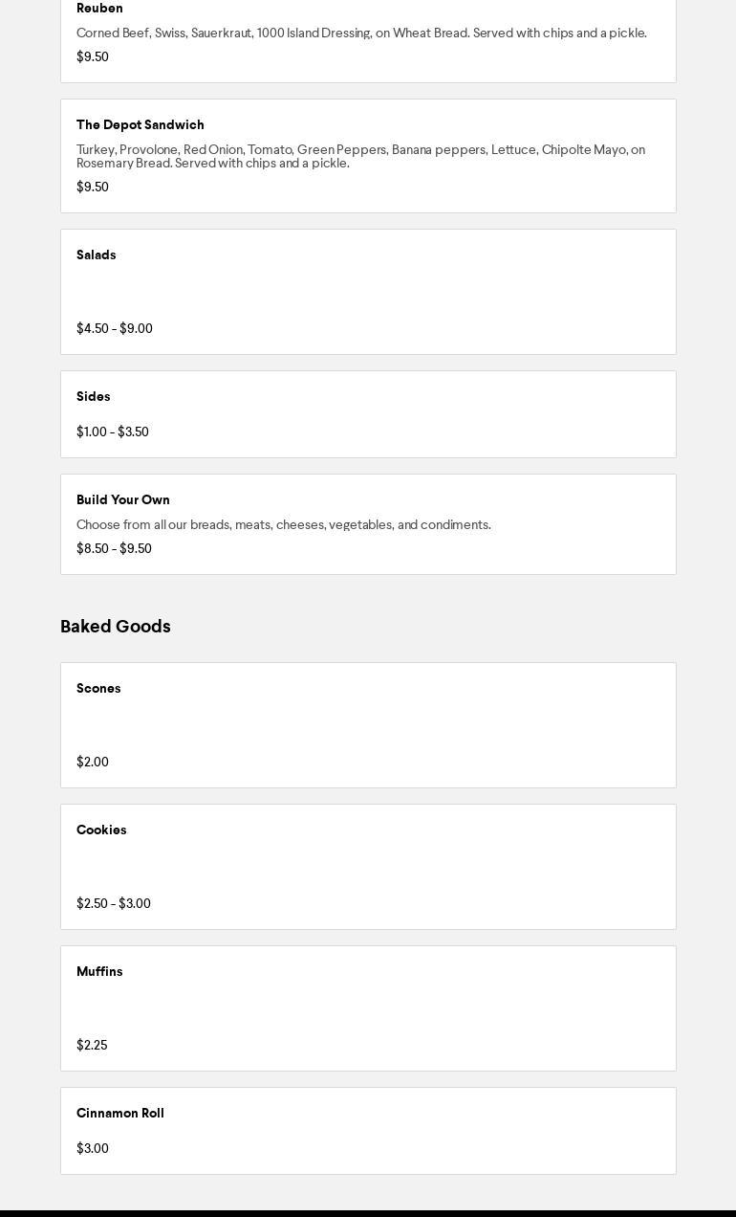Open the Sides menu item
736x1217 pixels.
tap(94, 397)
